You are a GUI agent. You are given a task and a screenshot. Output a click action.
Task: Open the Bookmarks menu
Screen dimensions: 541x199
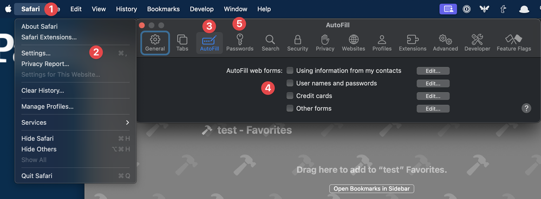click(163, 9)
